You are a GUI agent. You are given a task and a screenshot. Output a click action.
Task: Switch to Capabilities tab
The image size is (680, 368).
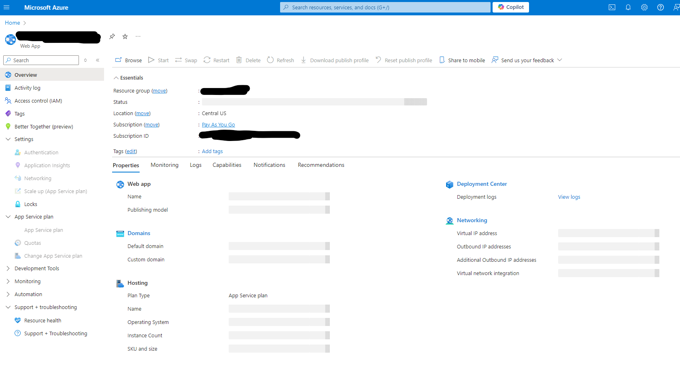tap(227, 165)
